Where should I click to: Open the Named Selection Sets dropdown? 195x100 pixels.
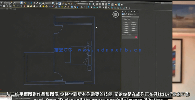(x=83, y=4)
